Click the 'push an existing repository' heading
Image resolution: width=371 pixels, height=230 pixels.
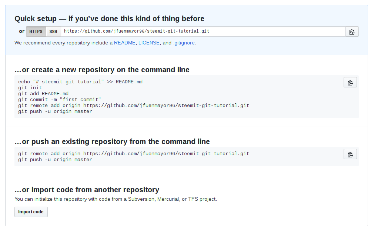(x=112, y=141)
